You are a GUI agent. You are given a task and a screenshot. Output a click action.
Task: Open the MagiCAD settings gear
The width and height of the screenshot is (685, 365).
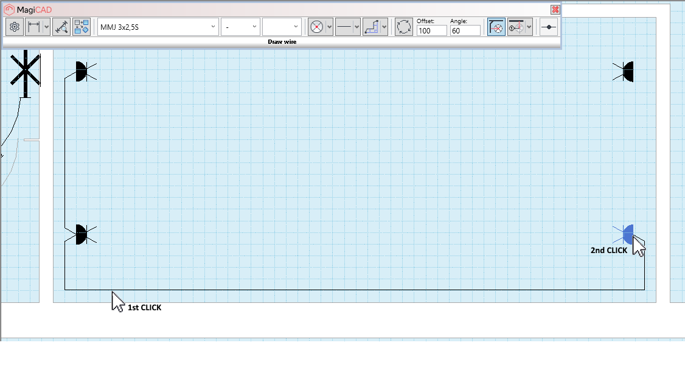click(15, 27)
